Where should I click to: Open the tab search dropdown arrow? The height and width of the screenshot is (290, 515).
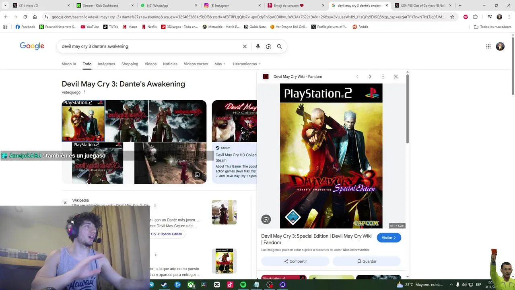[x=5, y=6]
